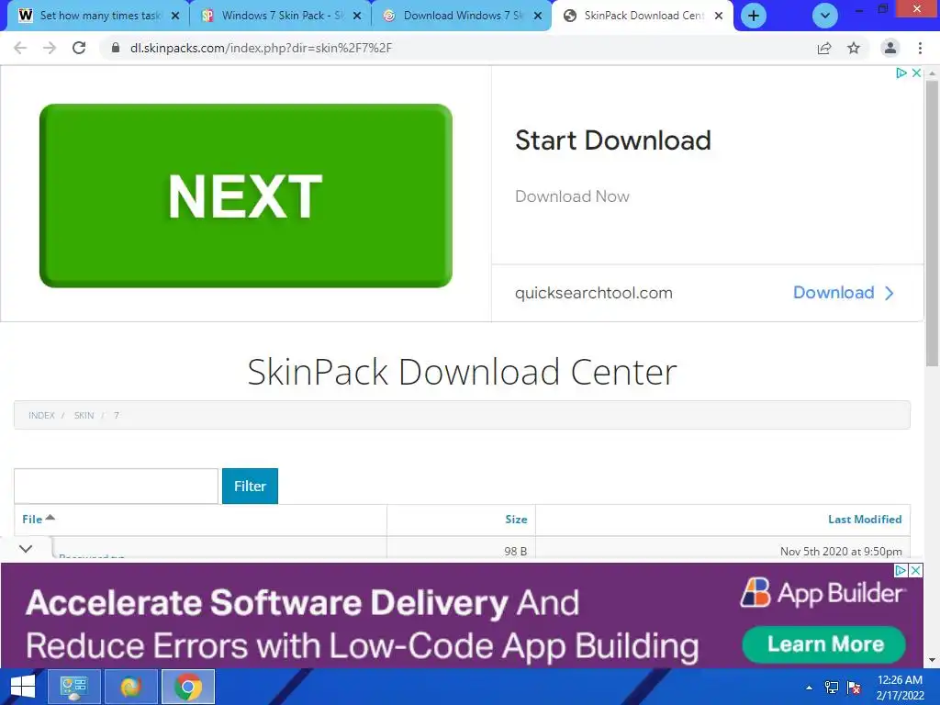Collapse the bottom ad with chevron arrow
This screenshot has width=940, height=705.
(x=25, y=549)
